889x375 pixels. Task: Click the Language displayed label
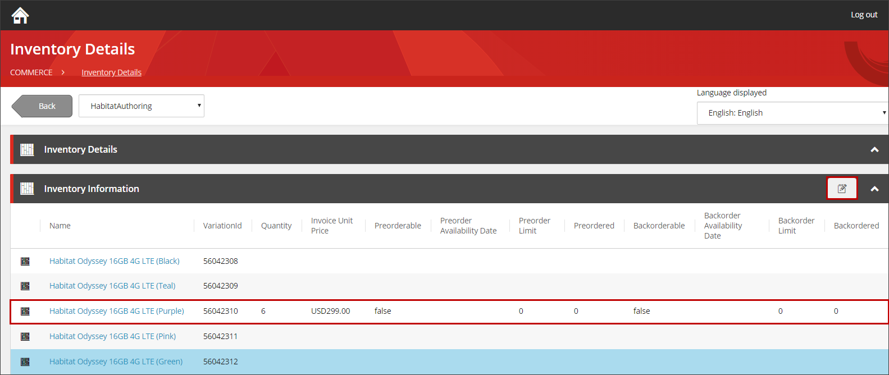pyautogui.click(x=732, y=93)
